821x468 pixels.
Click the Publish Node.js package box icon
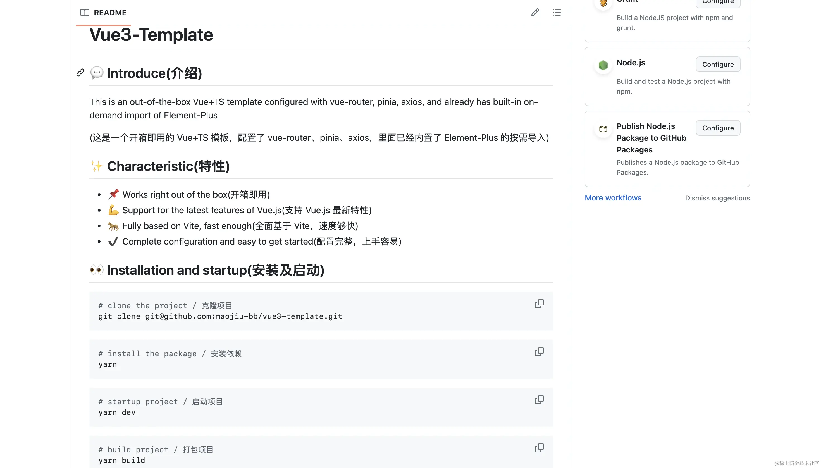click(x=603, y=129)
